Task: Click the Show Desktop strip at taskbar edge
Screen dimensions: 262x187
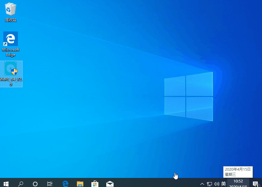Action: (x=261, y=184)
